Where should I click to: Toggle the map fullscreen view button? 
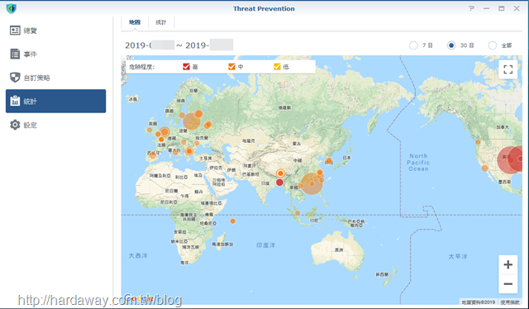[508, 69]
